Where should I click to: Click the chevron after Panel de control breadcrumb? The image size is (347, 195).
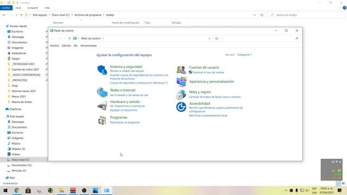(103, 38)
